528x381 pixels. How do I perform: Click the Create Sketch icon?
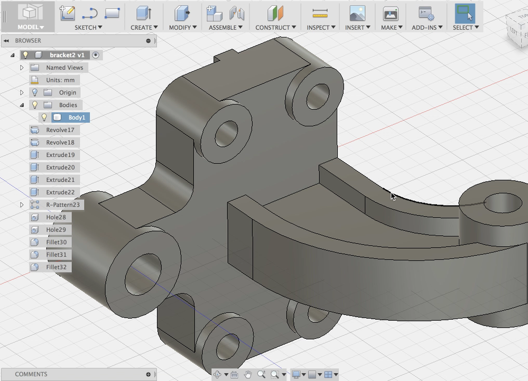click(67, 13)
